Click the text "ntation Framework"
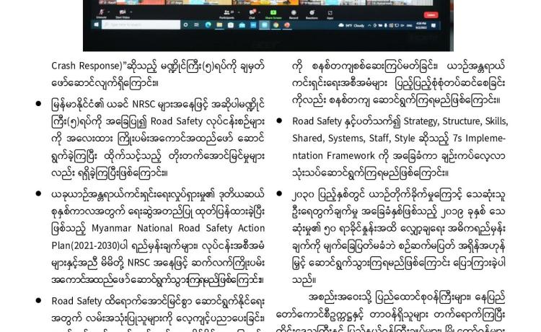The height and width of the screenshot is (332, 541). coord(334,155)
